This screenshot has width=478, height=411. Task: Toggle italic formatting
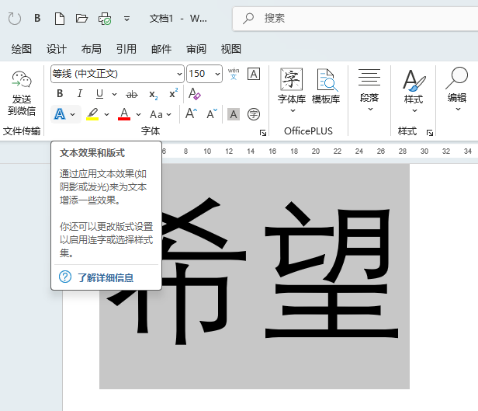tap(80, 93)
